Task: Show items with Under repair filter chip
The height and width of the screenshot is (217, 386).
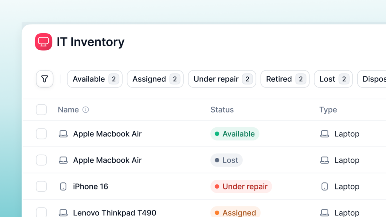Action: [x=222, y=79]
